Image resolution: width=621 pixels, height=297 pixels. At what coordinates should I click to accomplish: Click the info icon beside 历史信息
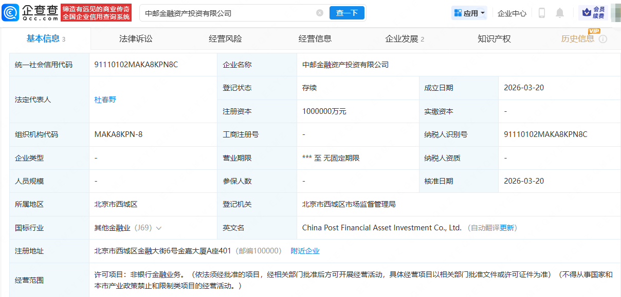[603, 39]
